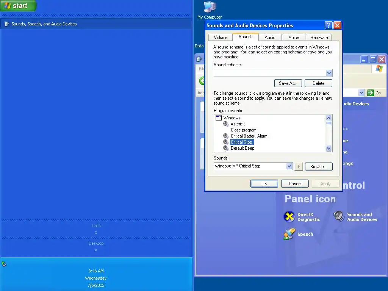
Task: Open the Start button menu
Action: (x=18, y=6)
